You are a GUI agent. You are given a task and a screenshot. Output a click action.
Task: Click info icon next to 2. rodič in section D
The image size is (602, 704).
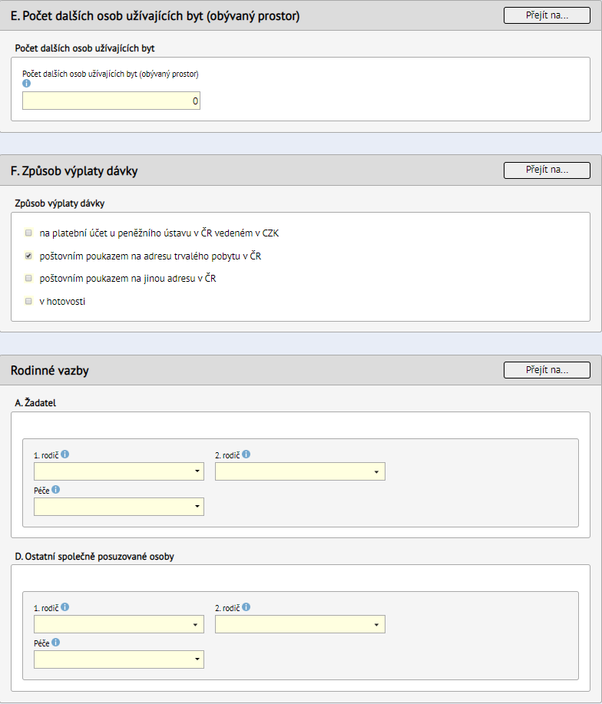(x=246, y=607)
